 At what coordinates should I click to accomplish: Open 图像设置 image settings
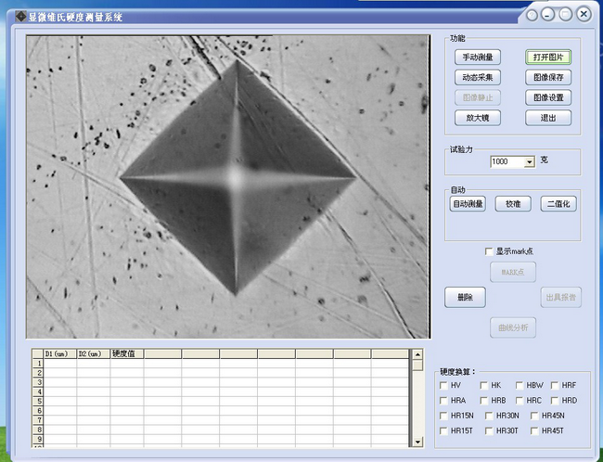[x=547, y=97]
